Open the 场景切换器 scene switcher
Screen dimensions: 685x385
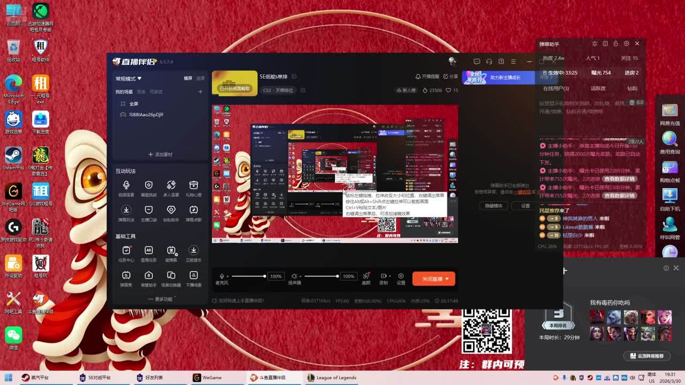point(171,279)
